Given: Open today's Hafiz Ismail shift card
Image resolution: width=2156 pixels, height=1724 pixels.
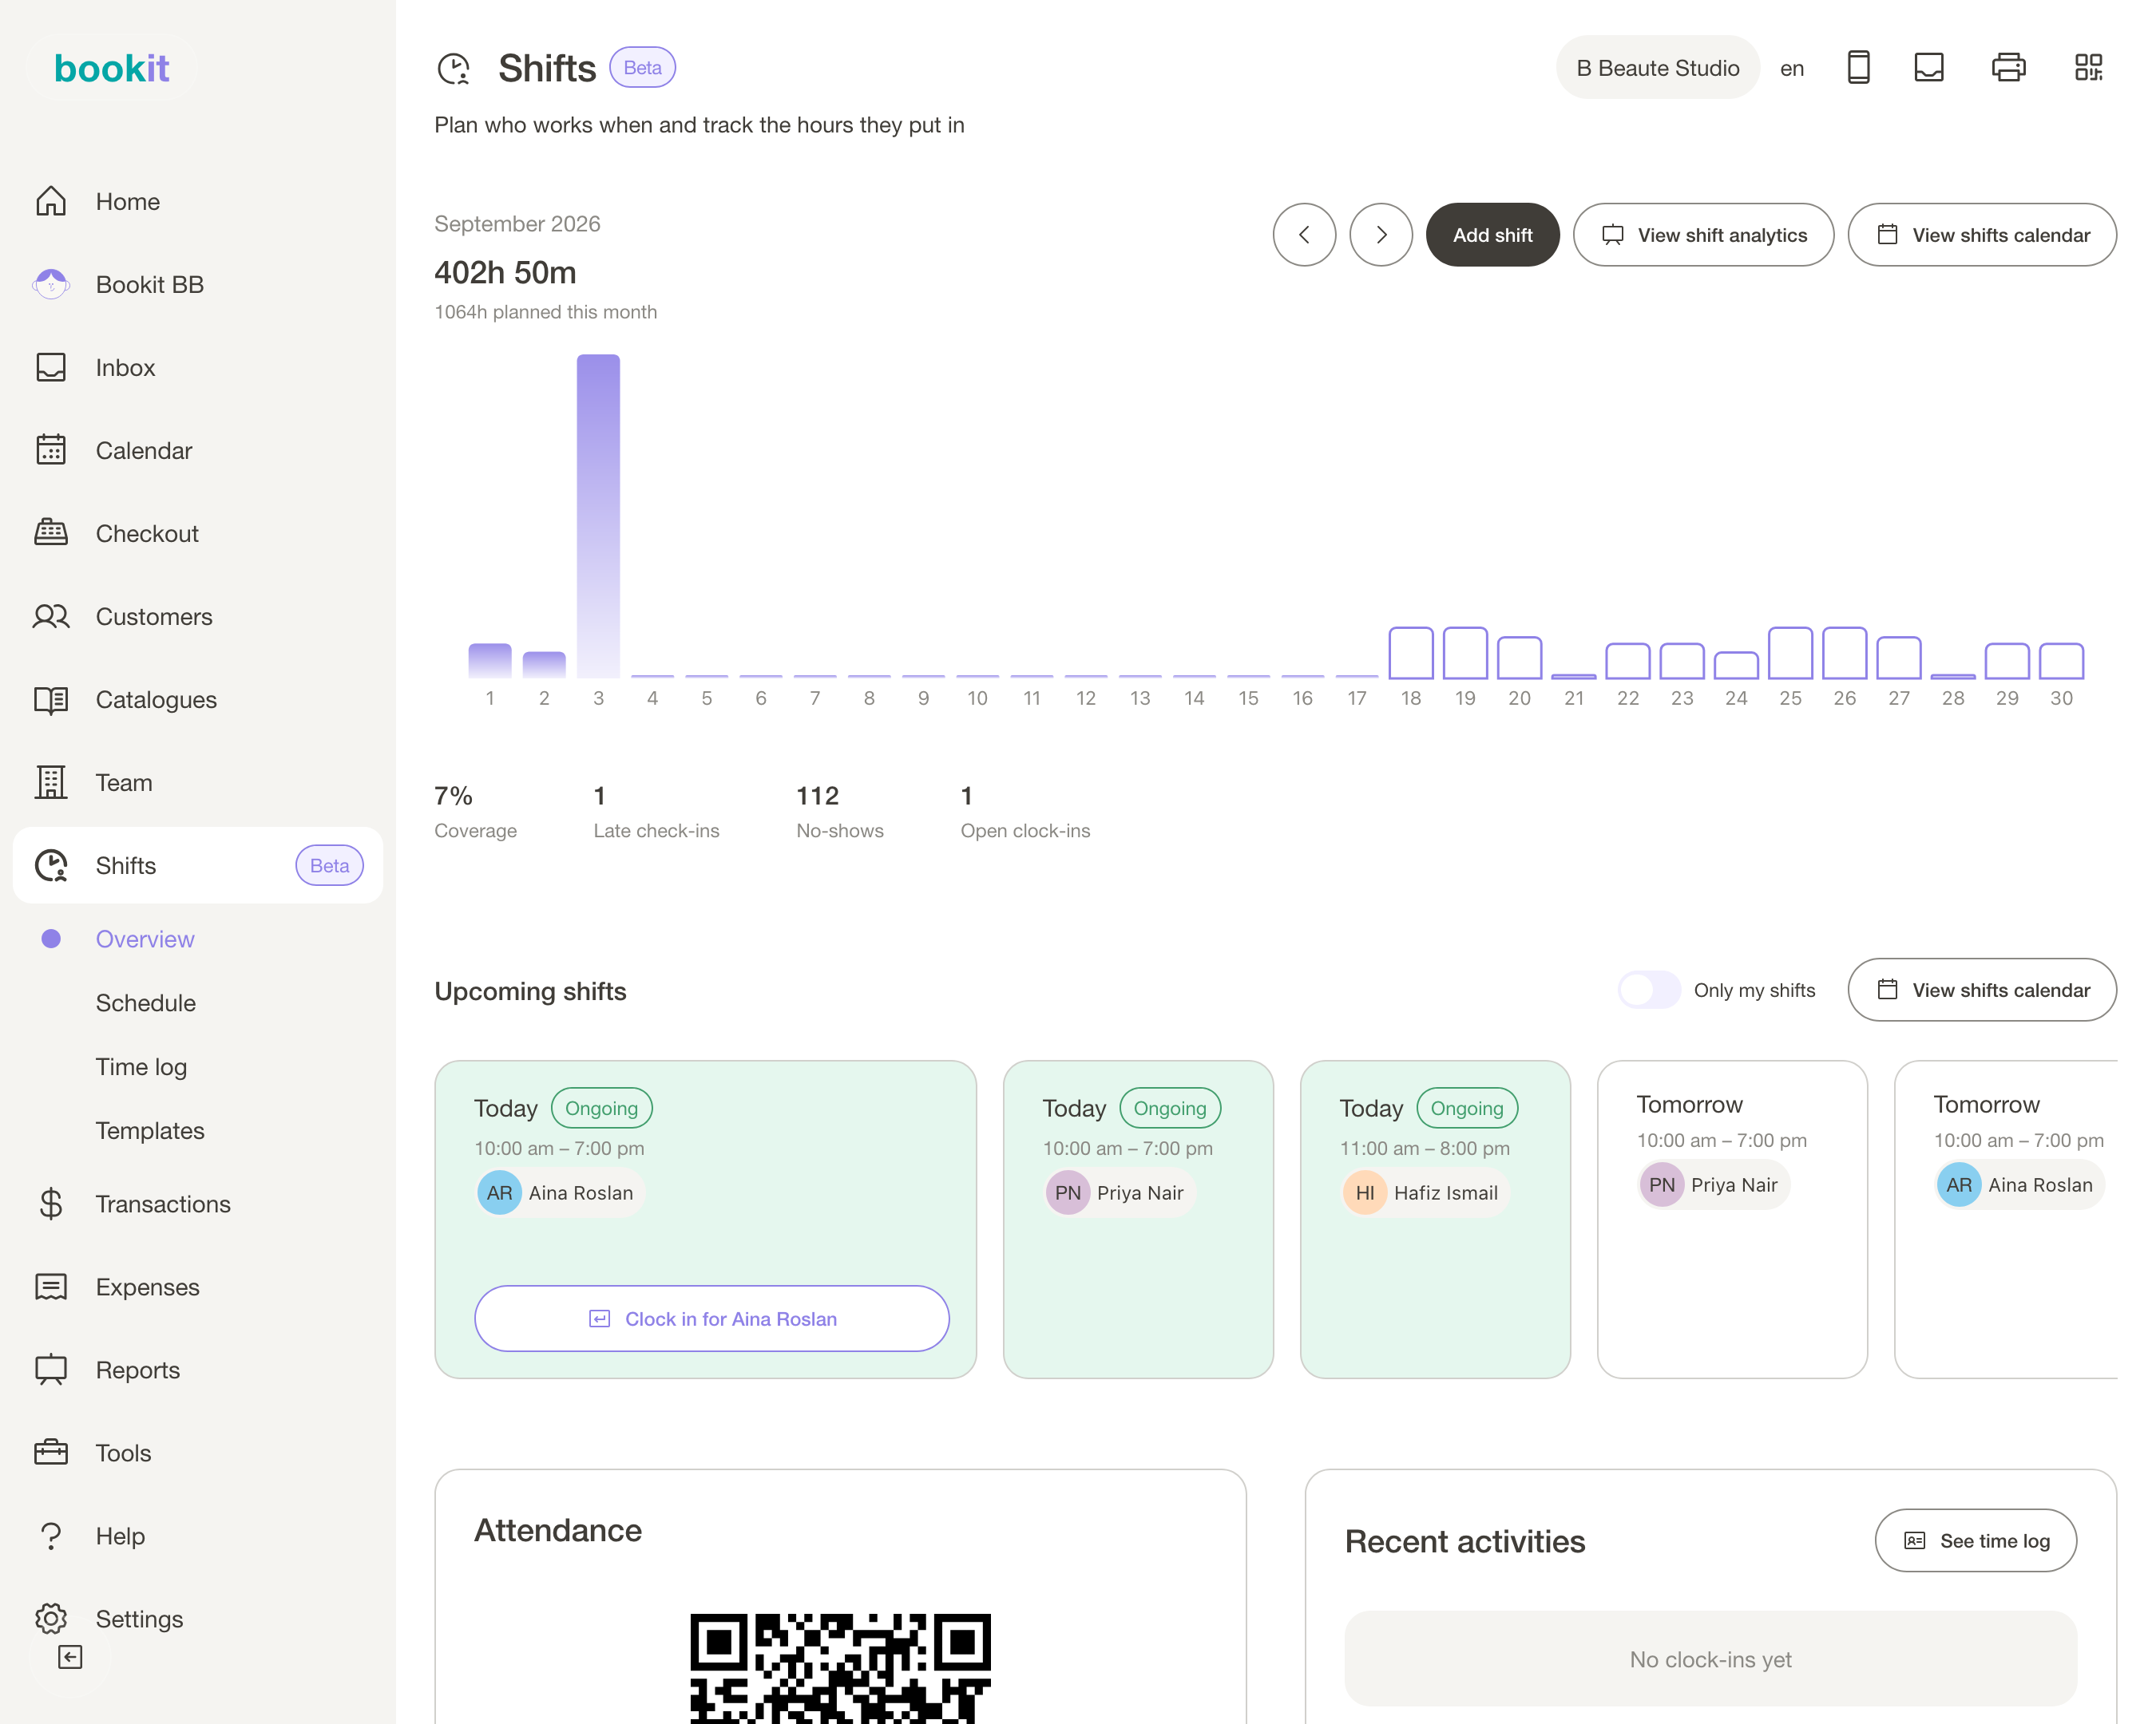Looking at the screenshot, I should (x=1435, y=1220).
